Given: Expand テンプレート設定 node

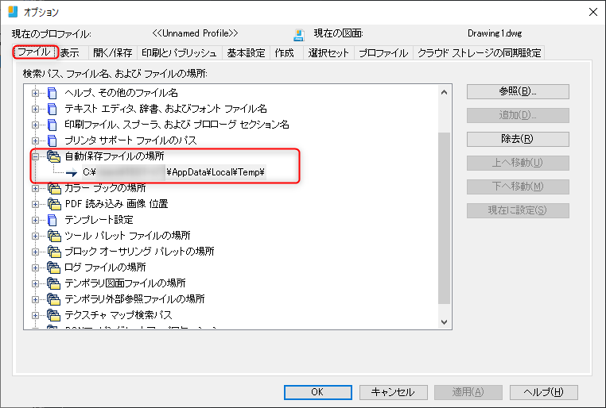Looking at the screenshot, I should (35, 220).
